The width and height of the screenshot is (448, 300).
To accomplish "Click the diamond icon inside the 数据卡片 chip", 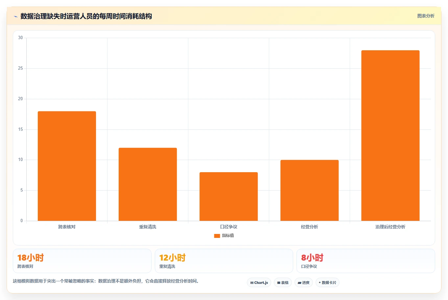I will pyautogui.click(x=319, y=283).
